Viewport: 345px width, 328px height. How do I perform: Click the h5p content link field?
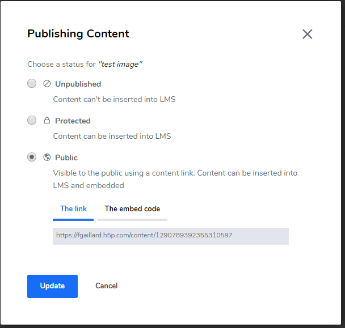click(x=171, y=236)
